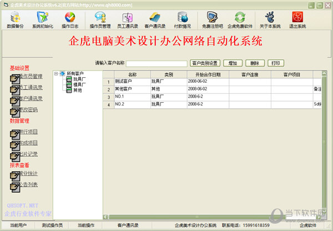Open the sidebar 操作员管理 link

coord(31,76)
